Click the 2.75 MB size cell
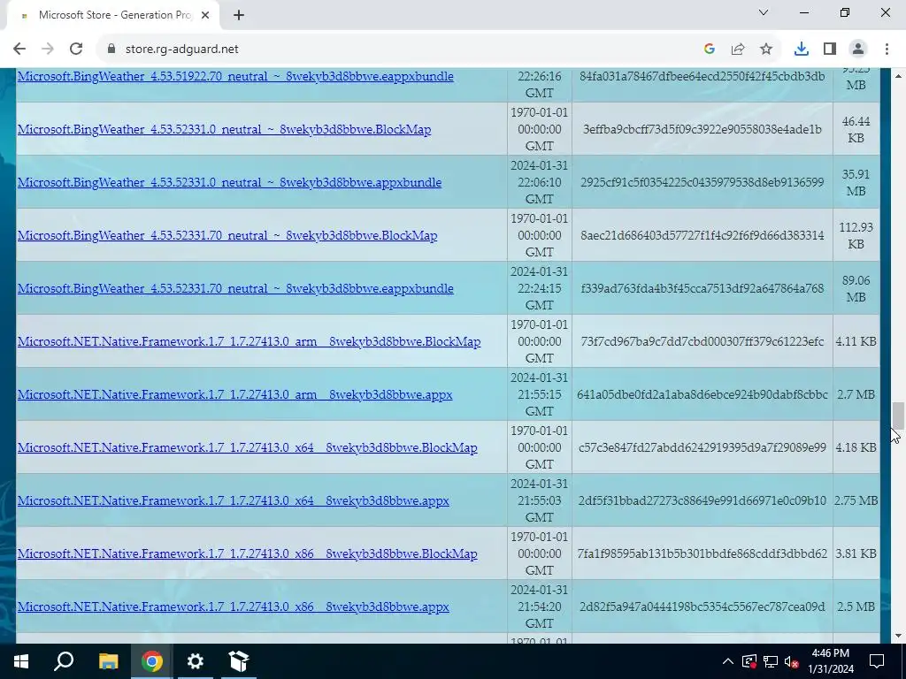This screenshot has width=906, height=679. (x=856, y=501)
